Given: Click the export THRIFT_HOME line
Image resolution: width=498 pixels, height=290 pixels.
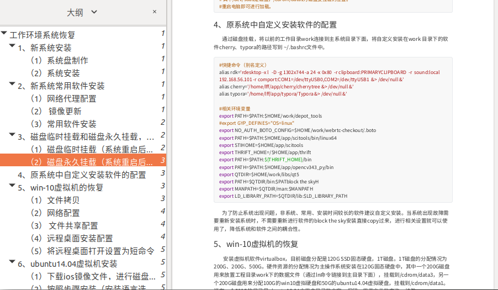Looking at the screenshot, I should pos(265,152).
